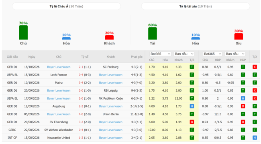This screenshot has width=261, height=144.
Task: Click blue H over/under badge in Newcastle row
Action: tap(255, 138)
